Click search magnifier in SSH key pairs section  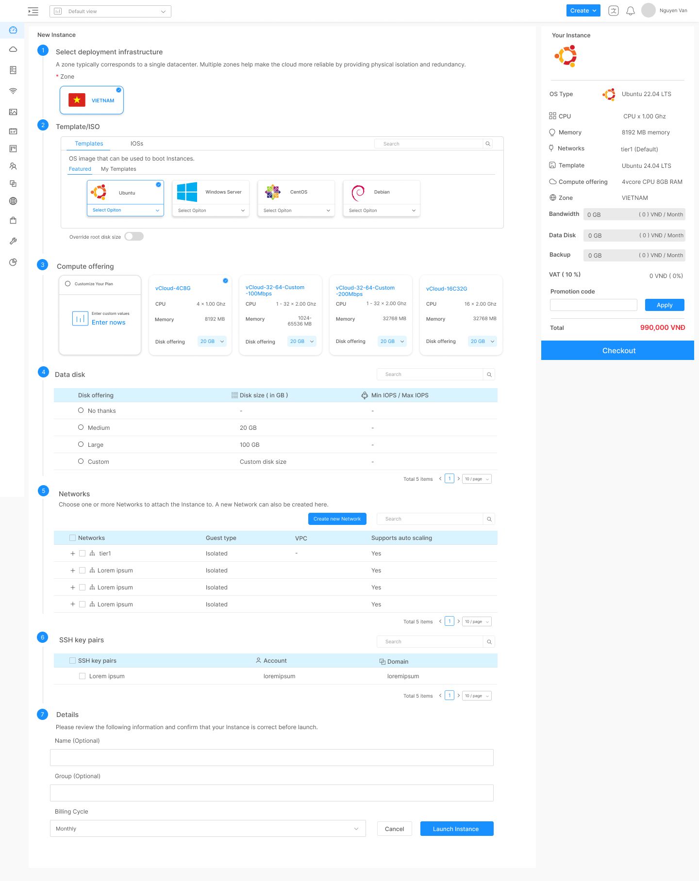pos(489,642)
